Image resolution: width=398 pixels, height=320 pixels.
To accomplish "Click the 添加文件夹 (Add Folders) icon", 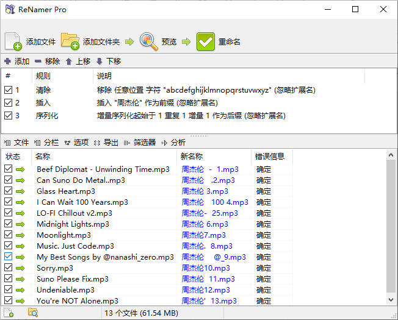I will click(70, 41).
